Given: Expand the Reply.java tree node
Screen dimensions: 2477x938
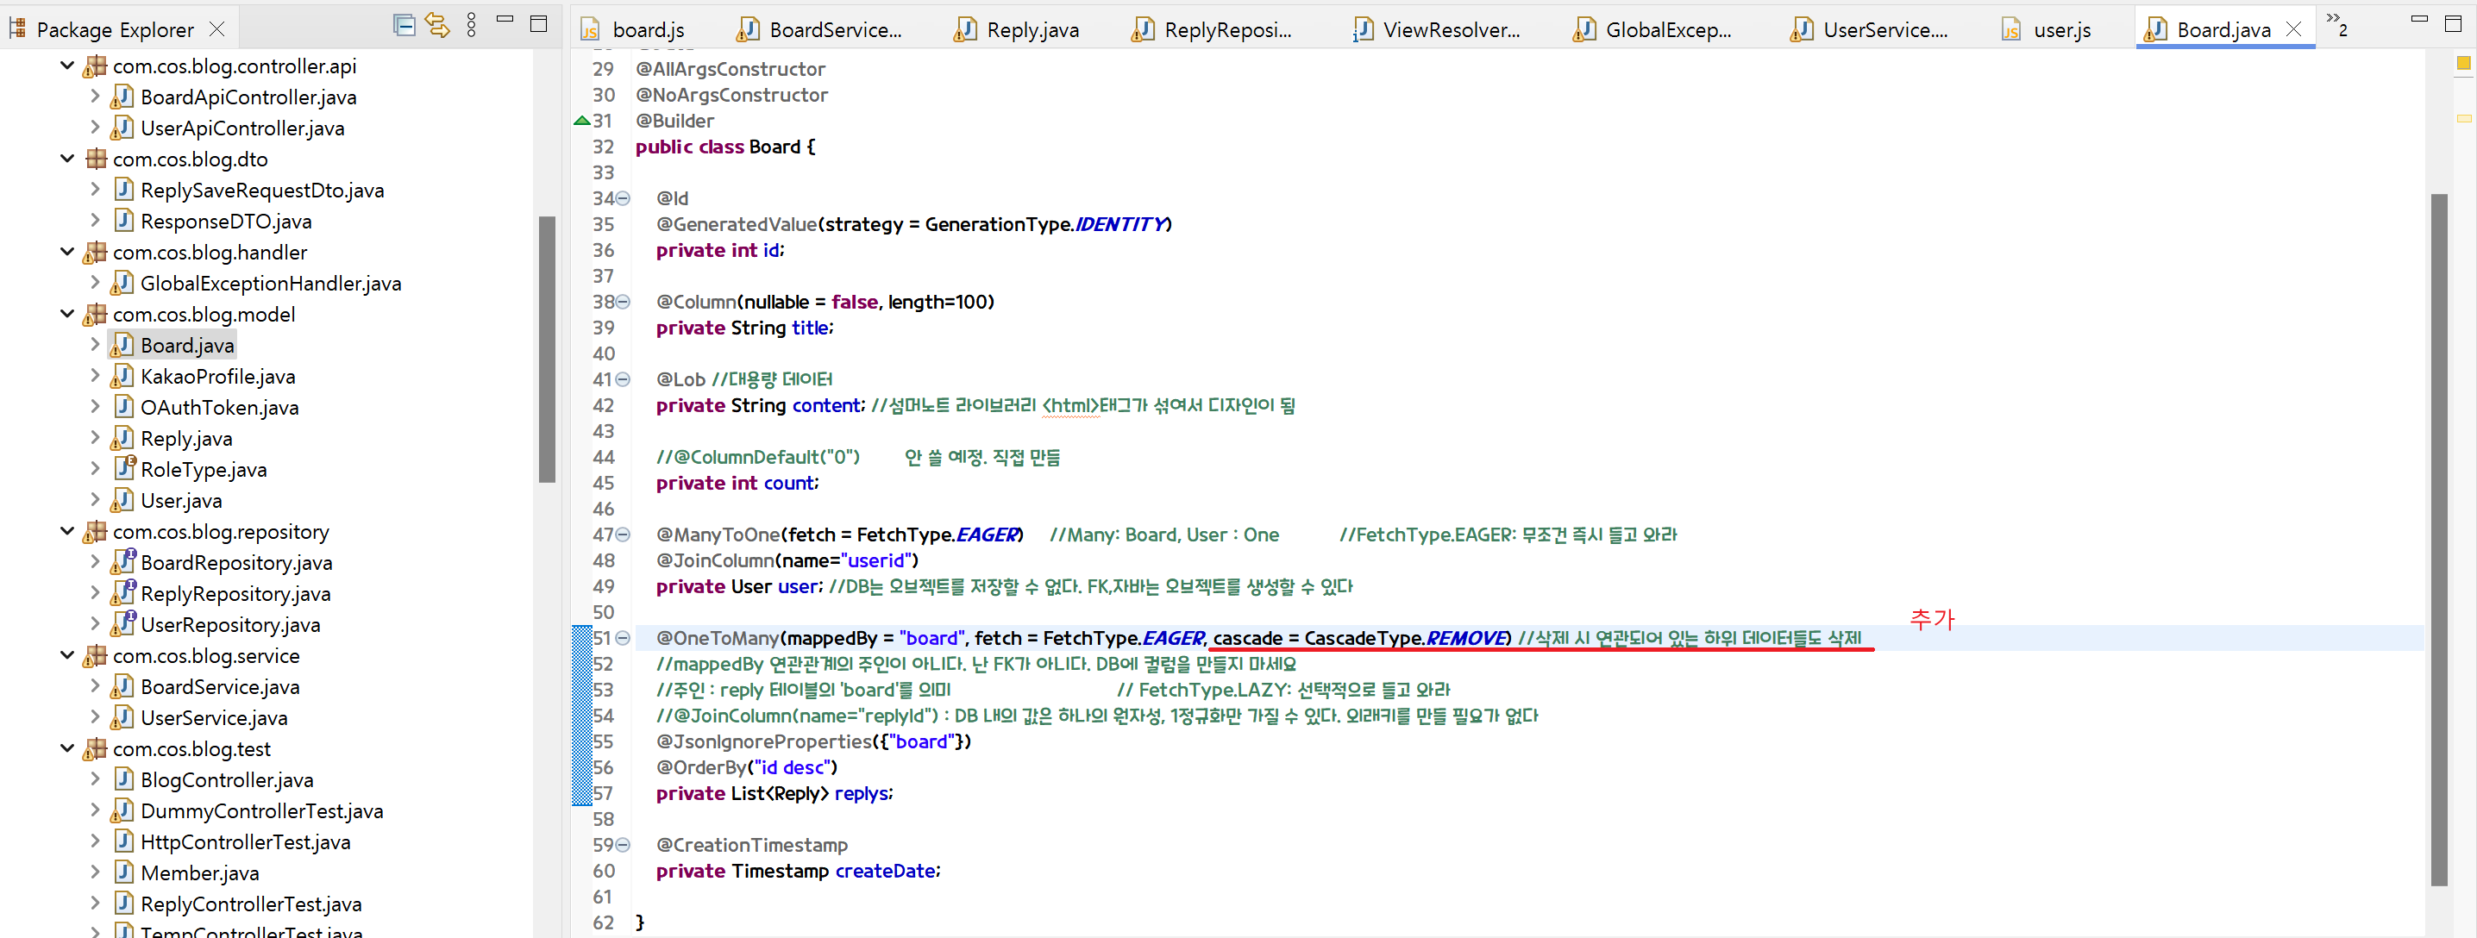Looking at the screenshot, I should [94, 437].
